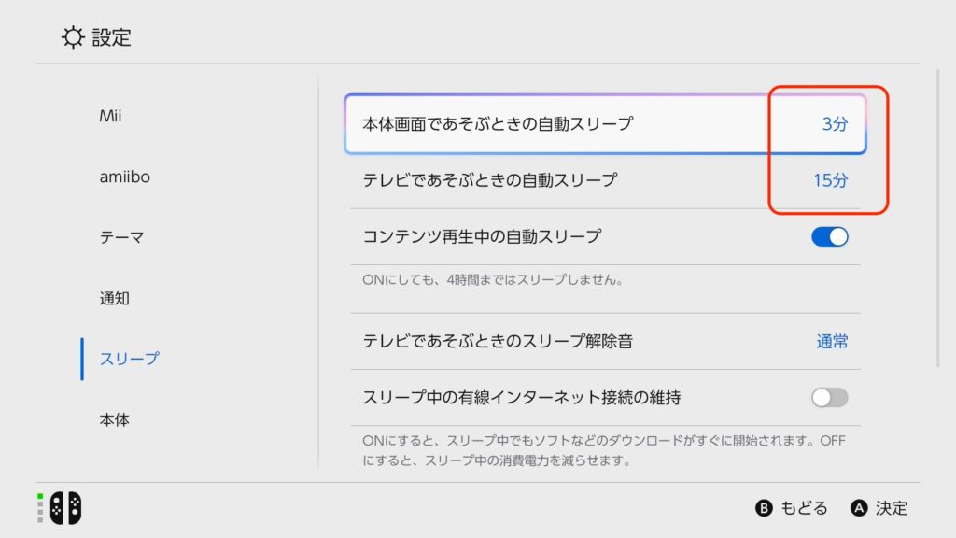This screenshot has height=538, width=956.
Task: Click the B button icon for もどる
Action: (764, 508)
